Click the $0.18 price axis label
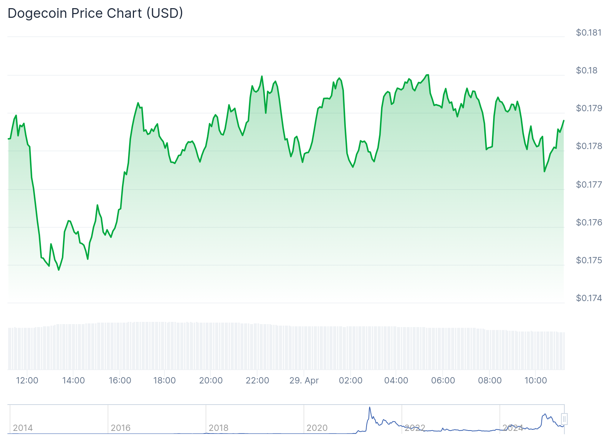The width and height of the screenshot is (610, 445). tap(587, 70)
